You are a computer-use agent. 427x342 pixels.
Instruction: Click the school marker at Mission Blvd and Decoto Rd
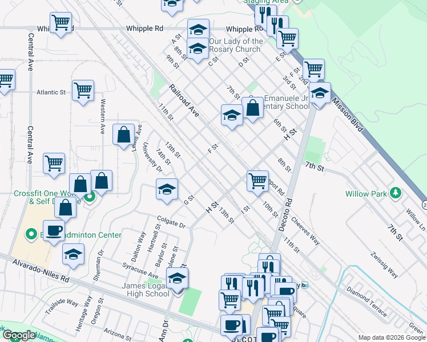tap(320, 93)
